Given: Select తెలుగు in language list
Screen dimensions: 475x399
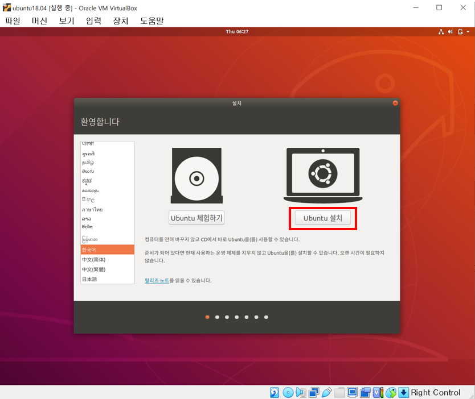Looking at the screenshot, I should click(108, 172).
